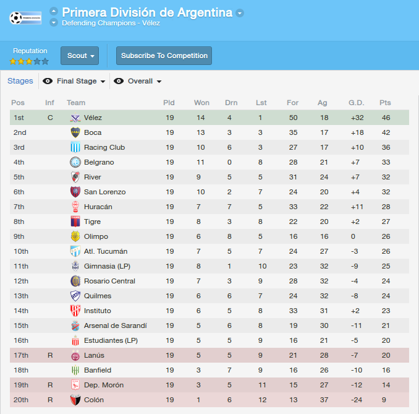Image resolution: width=419 pixels, height=414 pixels.
Task: Click the River club shield icon
Action: coord(75,177)
